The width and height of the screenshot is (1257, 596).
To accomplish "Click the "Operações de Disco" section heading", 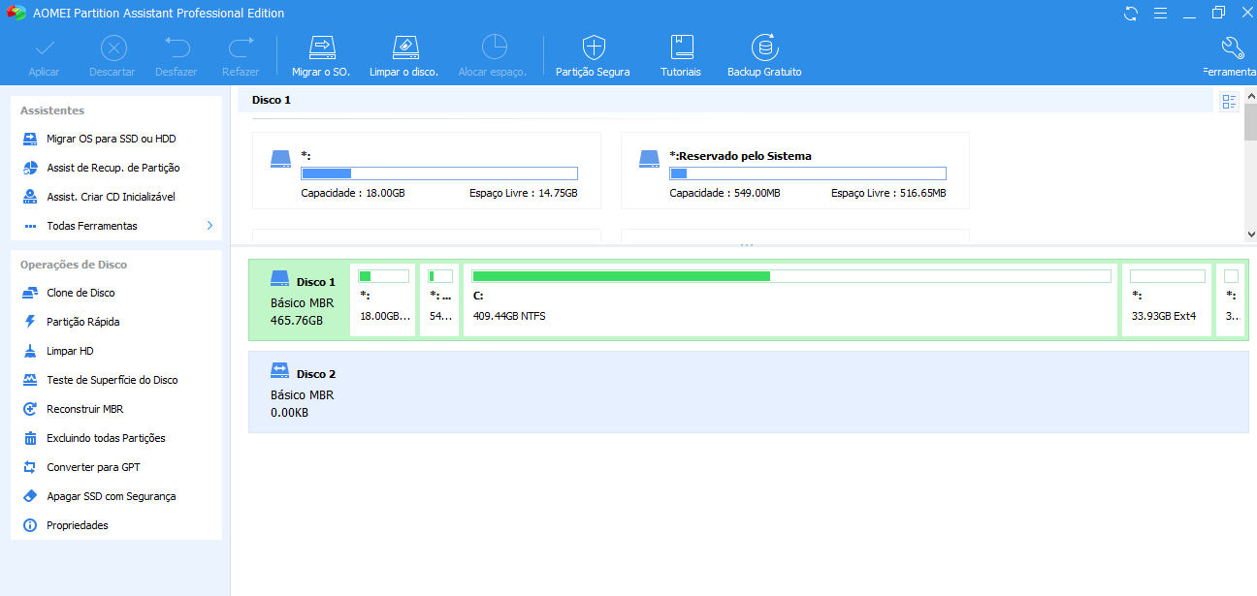I will click(x=74, y=265).
